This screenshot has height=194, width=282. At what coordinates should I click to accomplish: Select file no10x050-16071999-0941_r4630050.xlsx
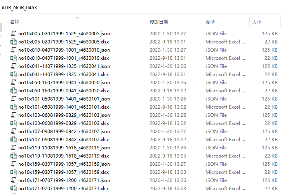point(64,90)
